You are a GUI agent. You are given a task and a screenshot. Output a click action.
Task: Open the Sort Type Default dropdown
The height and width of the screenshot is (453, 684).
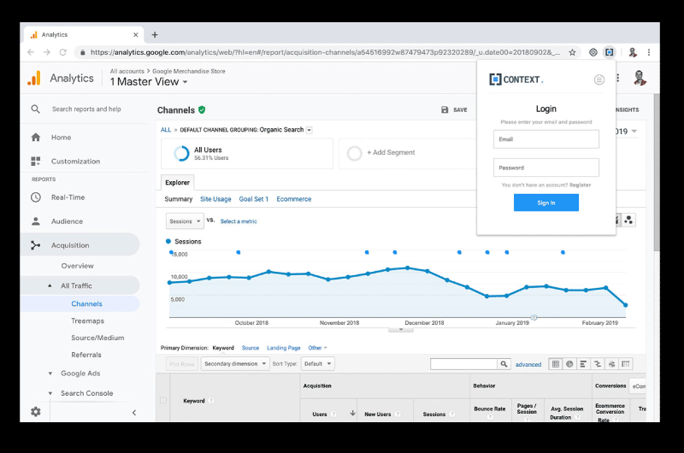coord(317,364)
